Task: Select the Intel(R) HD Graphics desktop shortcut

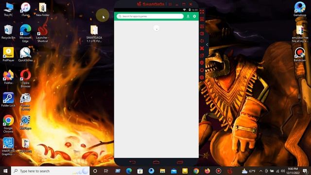Action: point(8,146)
